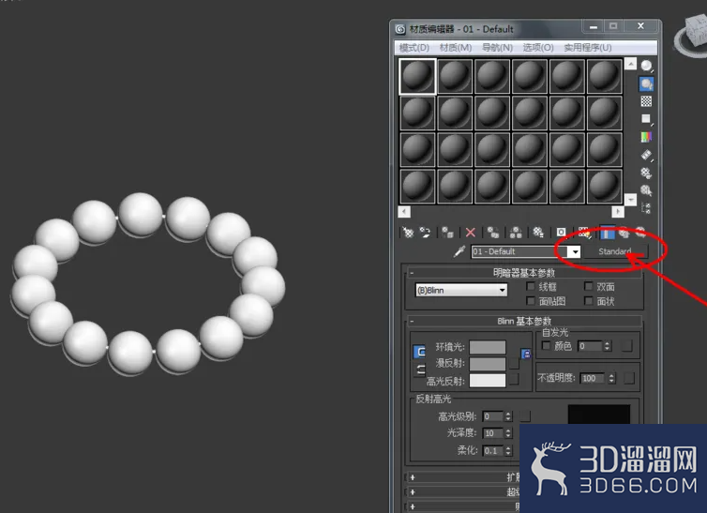This screenshot has width=707, height=513.
Task: Open the 实用程序(U) menu
Action: tap(588, 47)
